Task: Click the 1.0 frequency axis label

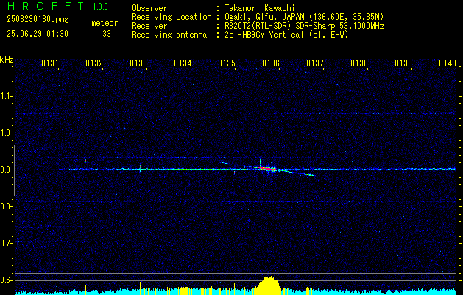Action: click(x=5, y=133)
